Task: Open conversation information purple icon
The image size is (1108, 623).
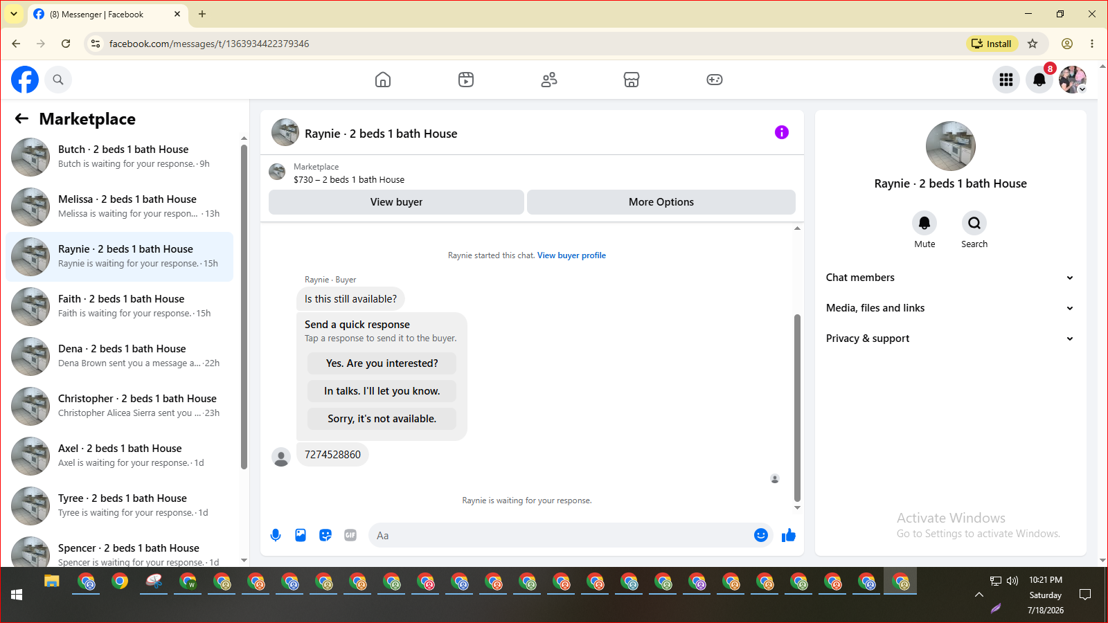Action: pyautogui.click(x=782, y=132)
